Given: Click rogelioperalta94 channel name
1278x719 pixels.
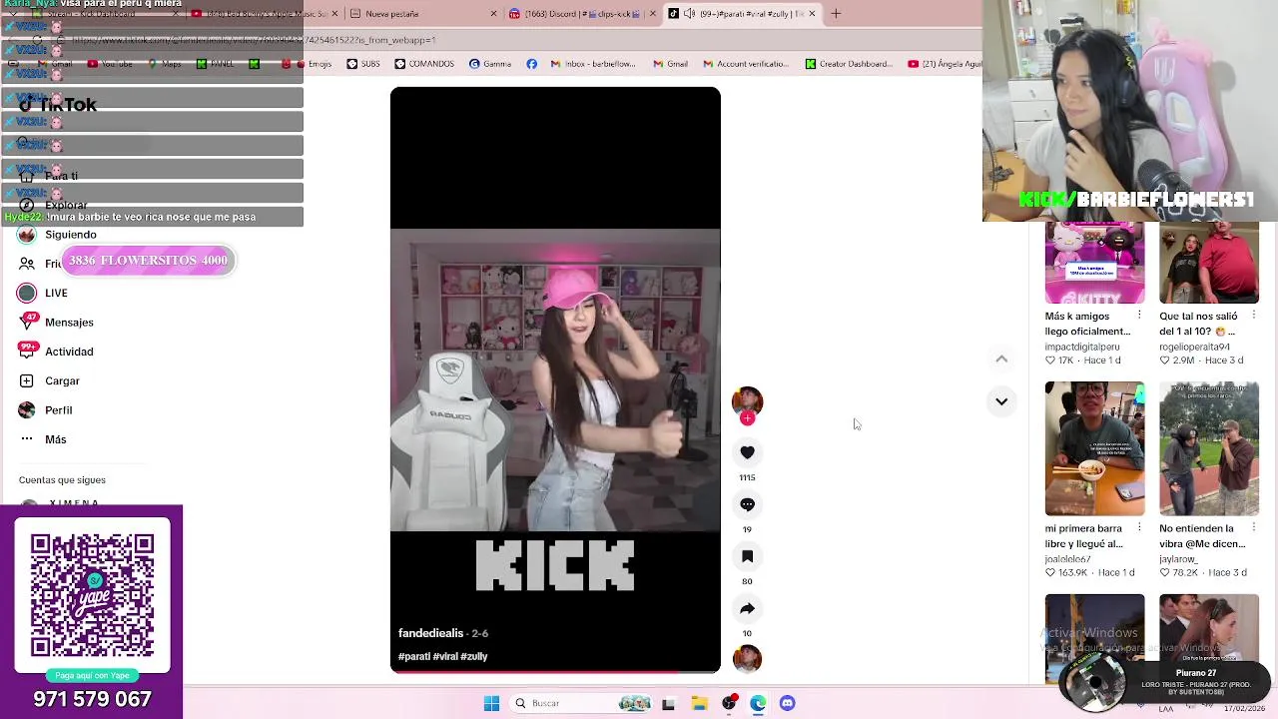Looking at the screenshot, I should tap(1194, 347).
